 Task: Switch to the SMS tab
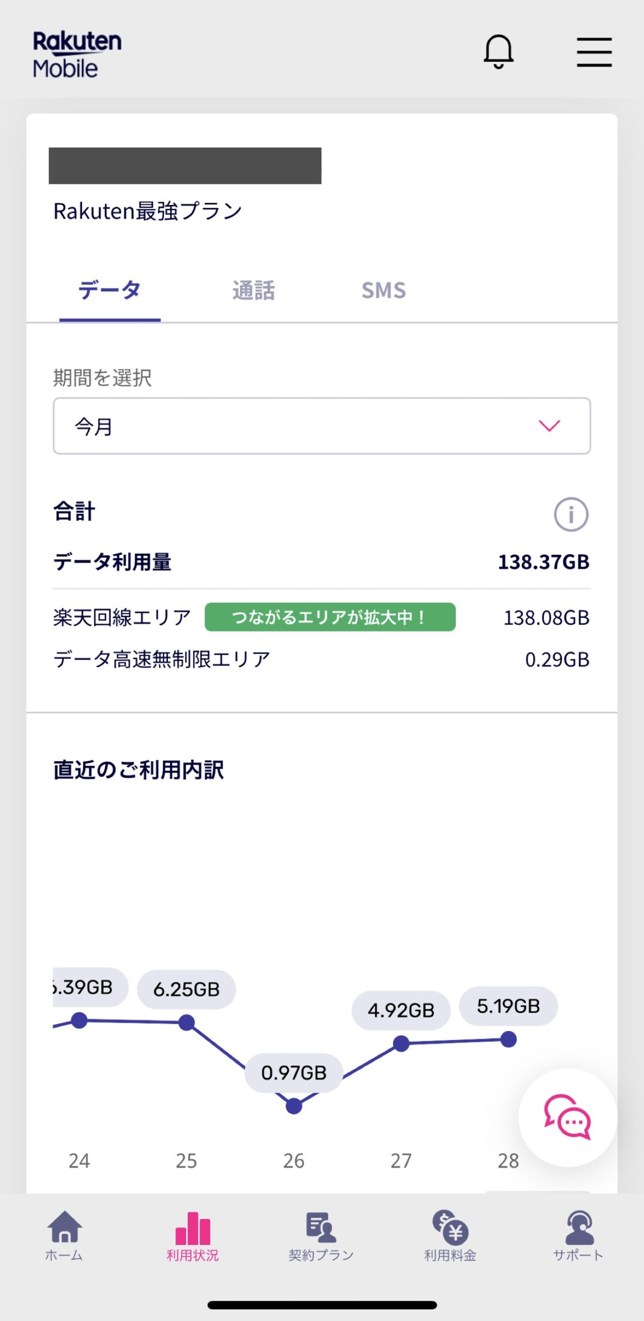click(x=384, y=291)
